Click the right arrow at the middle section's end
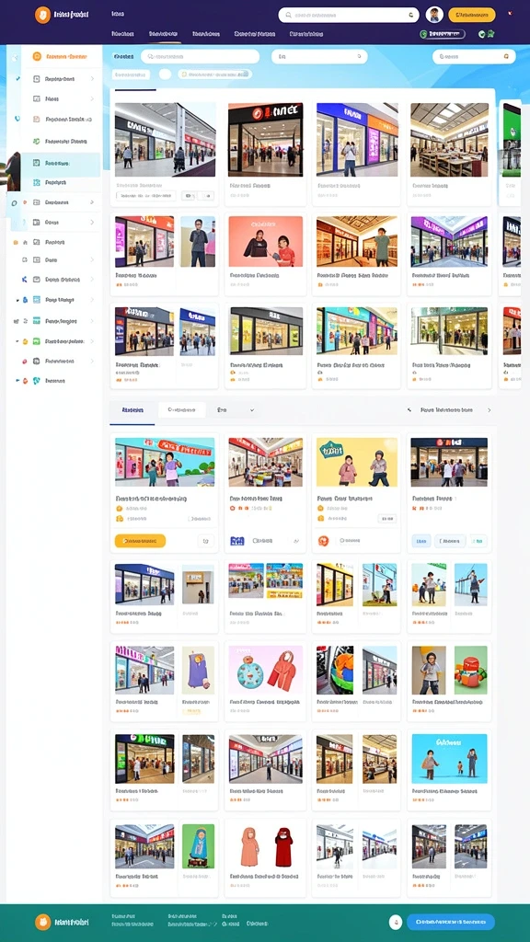Screen dimensions: 530x942 pos(490,410)
